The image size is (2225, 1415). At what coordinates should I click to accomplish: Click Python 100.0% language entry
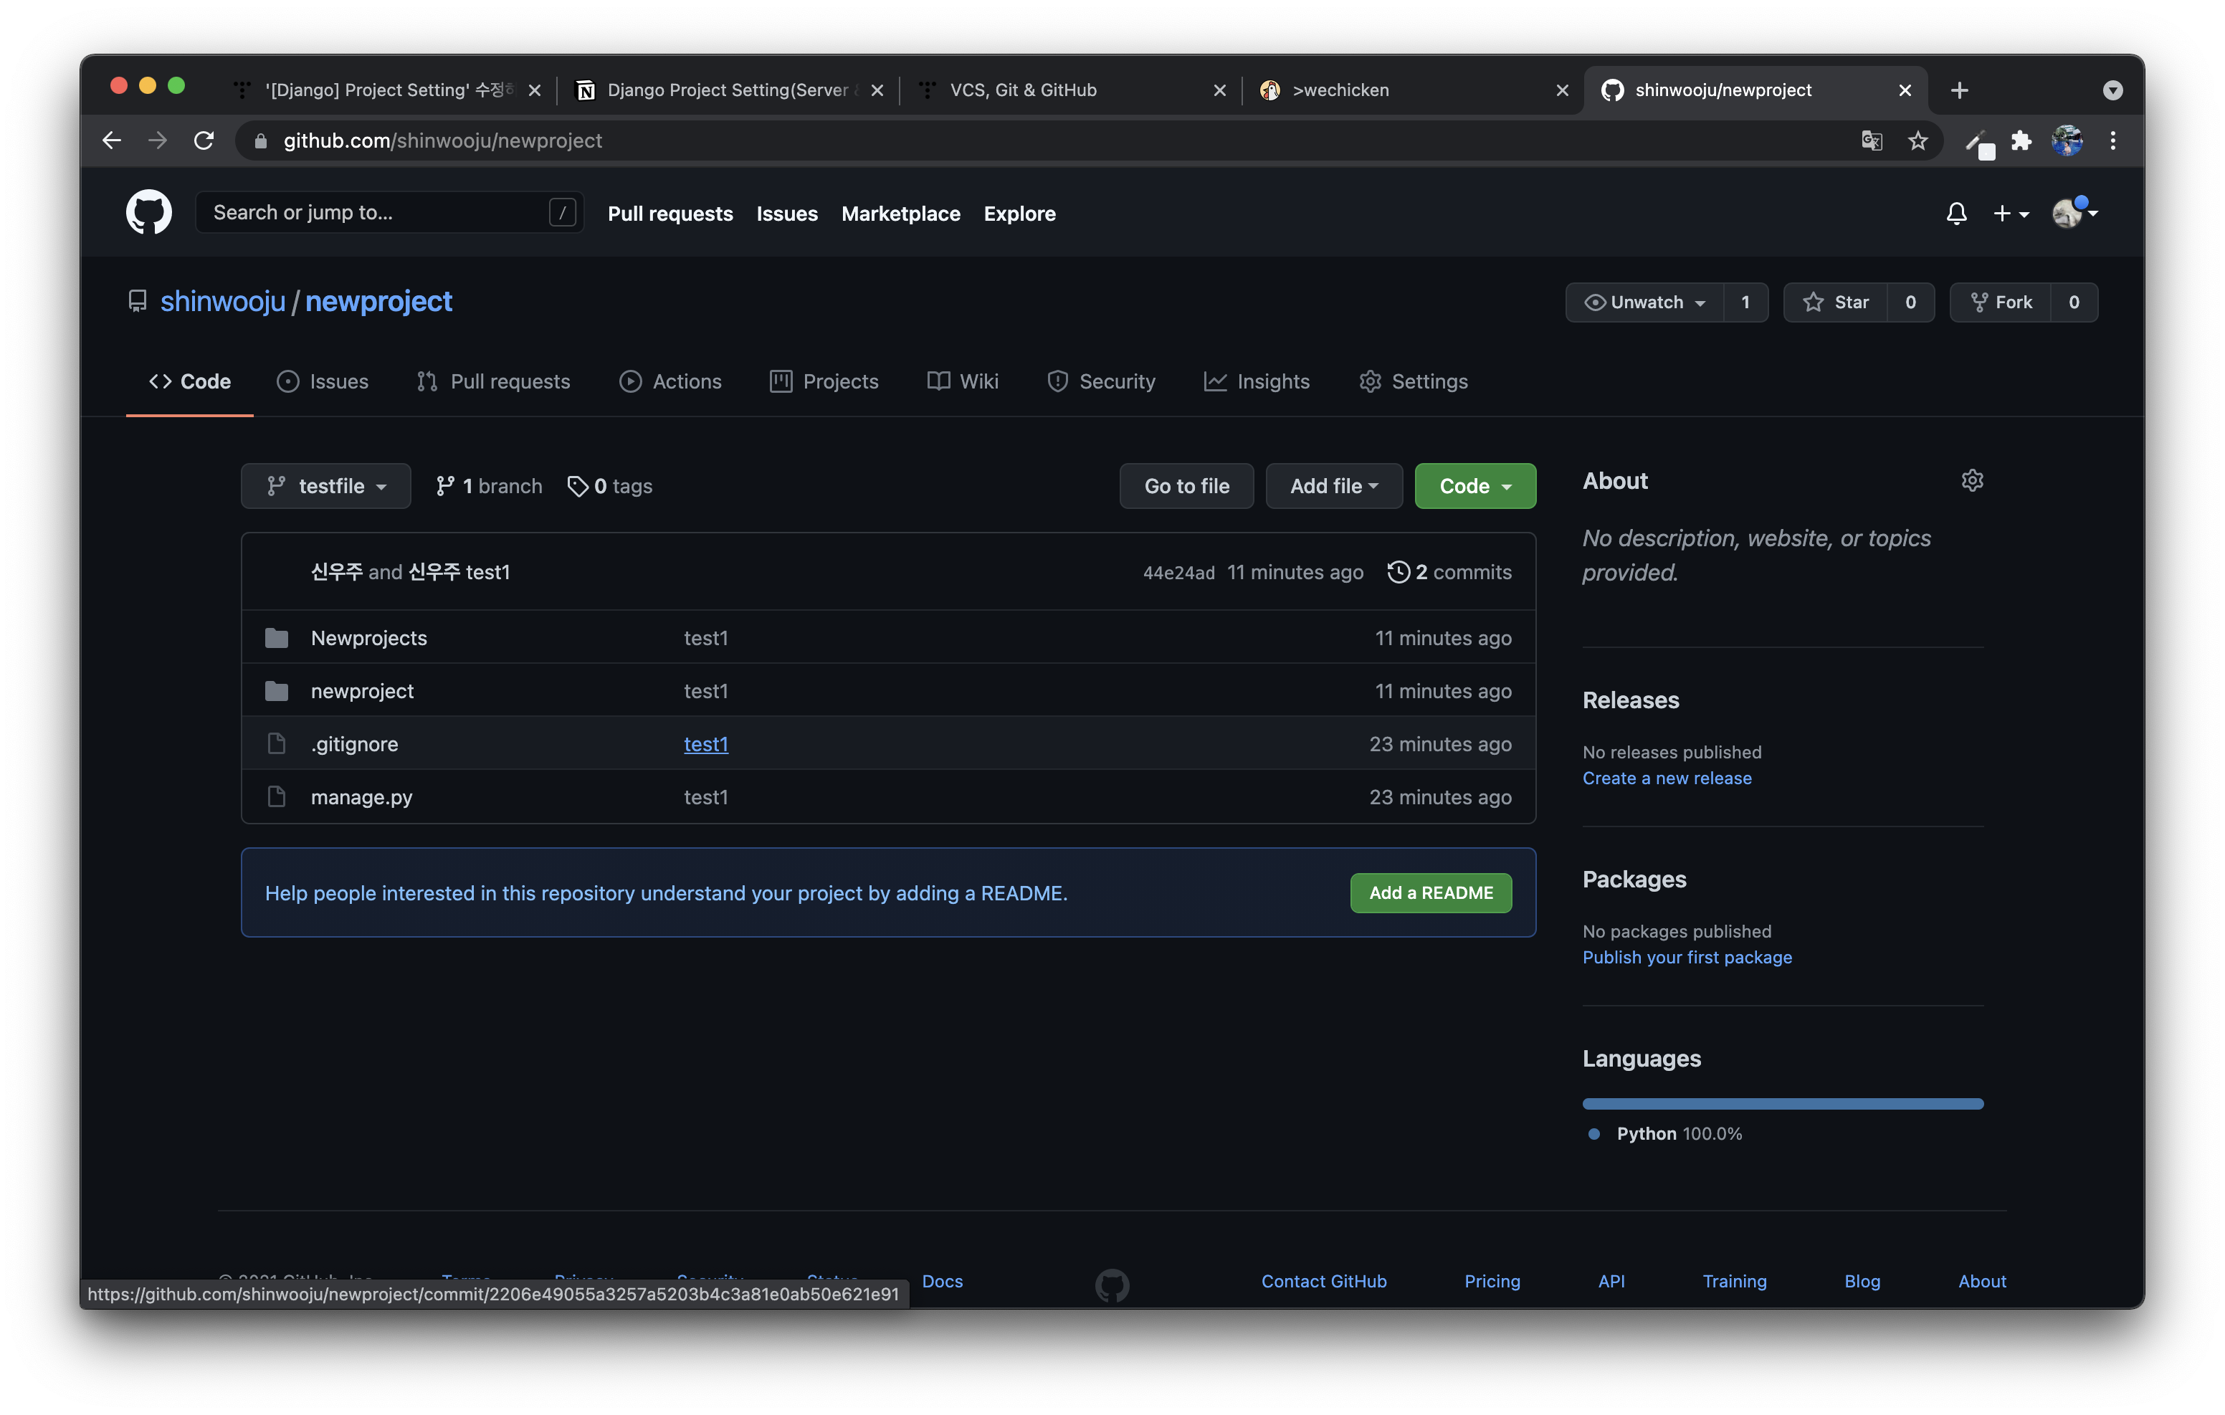tap(1665, 1134)
